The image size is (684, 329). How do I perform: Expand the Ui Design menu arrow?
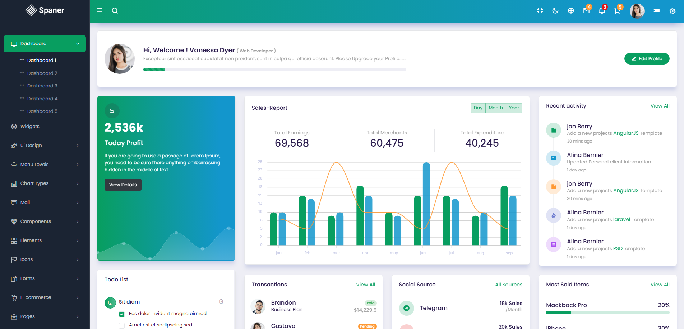click(78, 146)
